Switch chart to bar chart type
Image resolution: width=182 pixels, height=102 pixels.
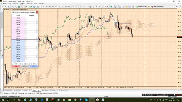2,7
